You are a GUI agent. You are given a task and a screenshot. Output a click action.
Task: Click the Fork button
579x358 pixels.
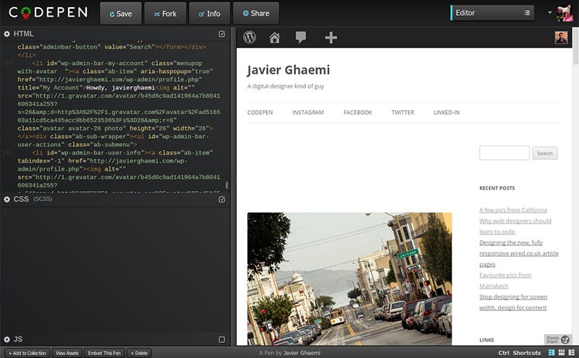coord(165,13)
